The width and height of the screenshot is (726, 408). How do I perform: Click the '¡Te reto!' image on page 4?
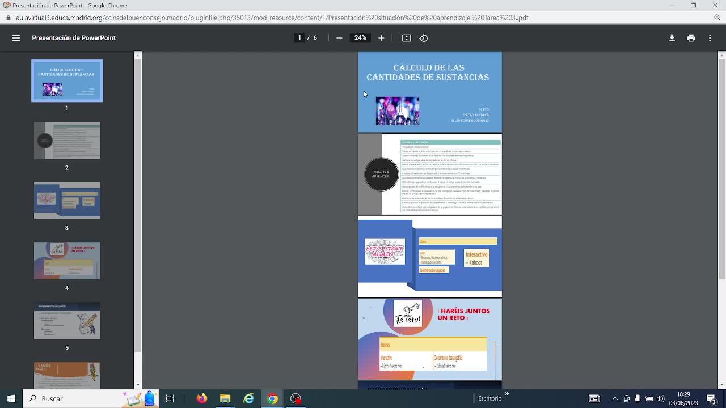point(408,314)
